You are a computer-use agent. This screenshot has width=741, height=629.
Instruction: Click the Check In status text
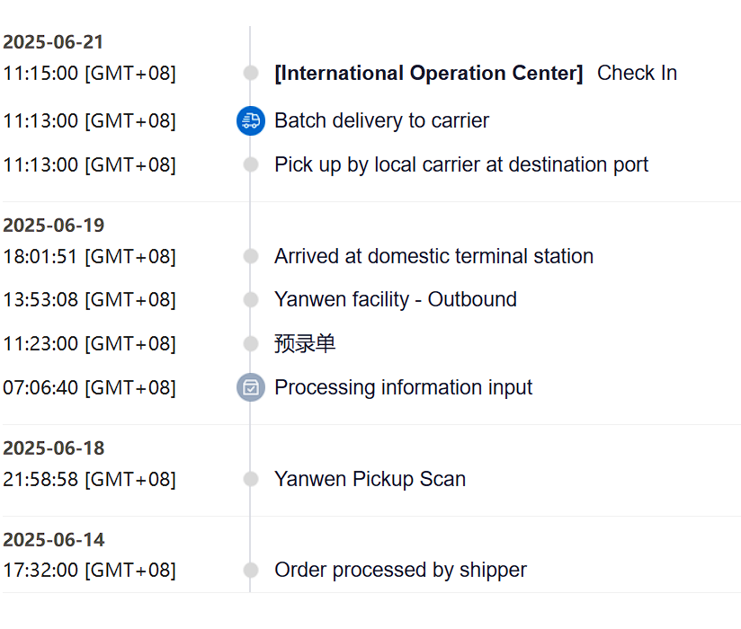click(637, 73)
